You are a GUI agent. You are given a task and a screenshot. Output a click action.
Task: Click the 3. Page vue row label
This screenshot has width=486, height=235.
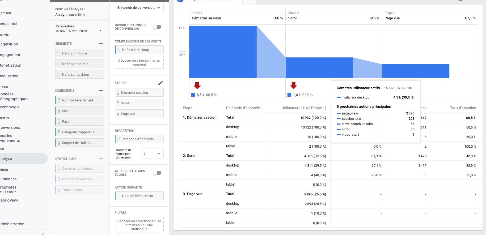[193, 194]
